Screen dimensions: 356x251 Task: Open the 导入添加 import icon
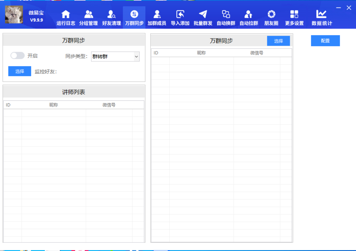(180, 14)
